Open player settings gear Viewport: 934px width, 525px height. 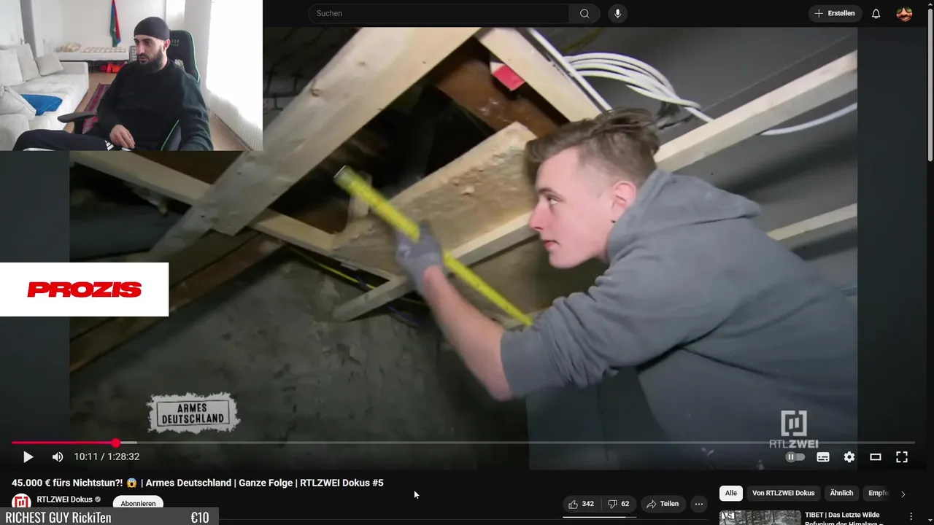click(x=849, y=457)
